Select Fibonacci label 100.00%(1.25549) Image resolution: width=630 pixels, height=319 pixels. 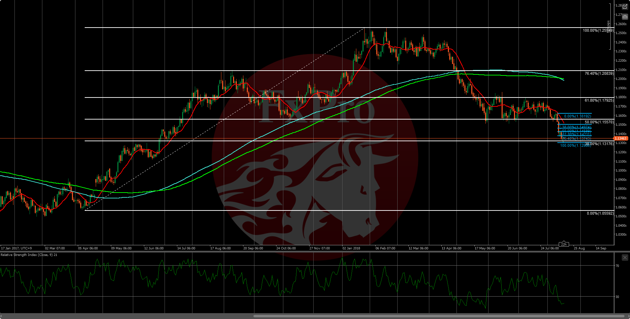pos(598,31)
